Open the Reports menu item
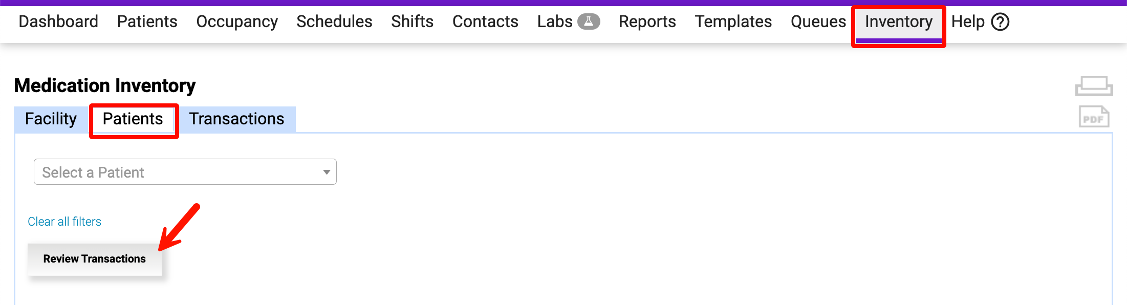This screenshot has height=305, width=1127. [x=647, y=21]
